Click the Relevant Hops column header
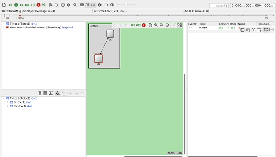Image resolution: width=276 pixels, height=157 pixels. click(x=228, y=24)
